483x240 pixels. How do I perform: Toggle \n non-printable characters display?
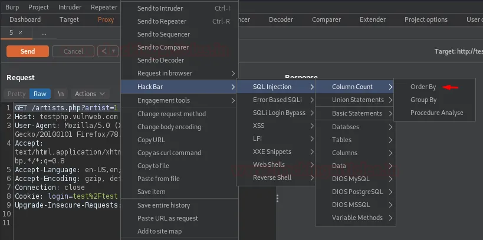(x=61, y=94)
